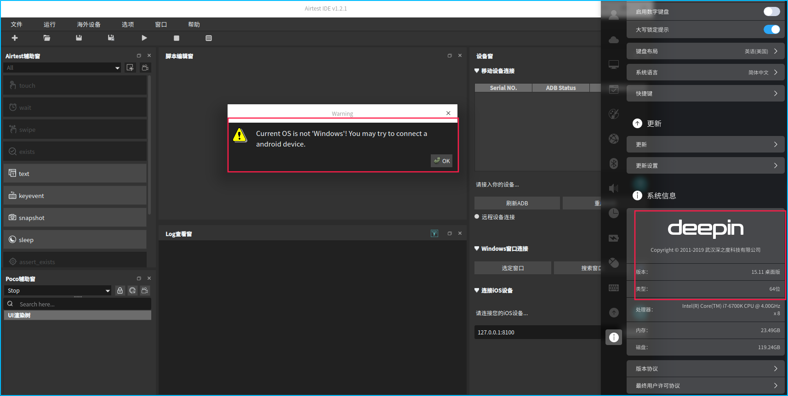
Task: Toggle the 启用数字键盘 switch
Action: pyautogui.click(x=772, y=11)
